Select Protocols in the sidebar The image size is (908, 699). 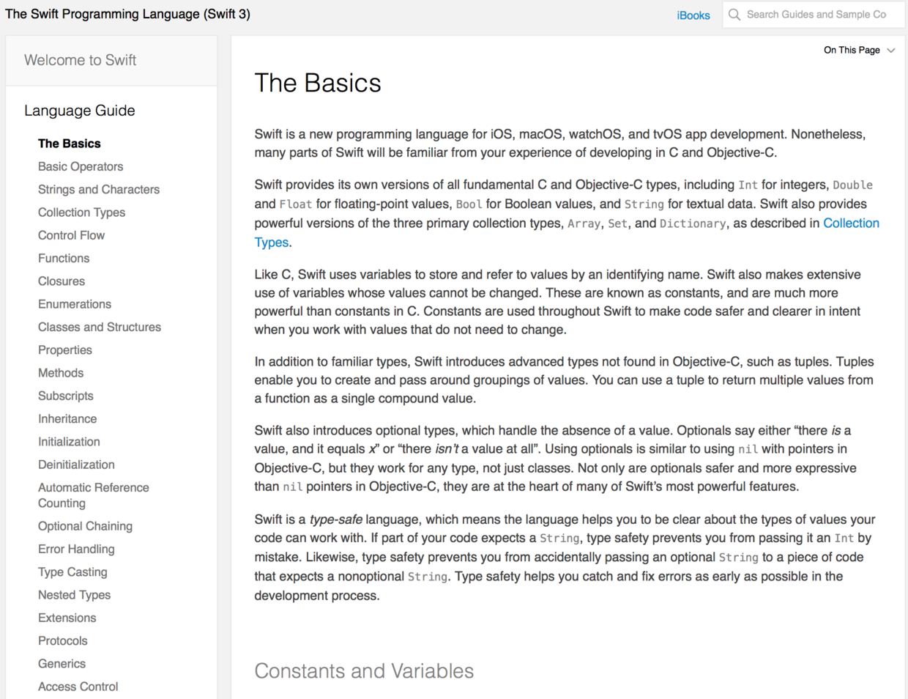coord(62,640)
